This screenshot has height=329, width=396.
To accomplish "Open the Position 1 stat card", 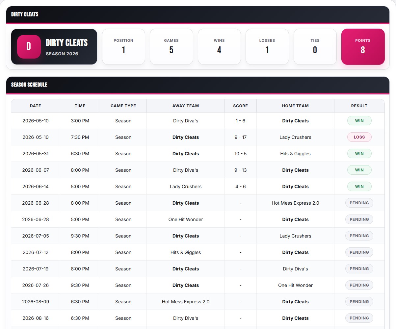I will 123,46.
